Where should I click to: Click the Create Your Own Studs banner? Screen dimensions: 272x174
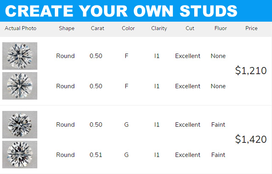(x=121, y=10)
